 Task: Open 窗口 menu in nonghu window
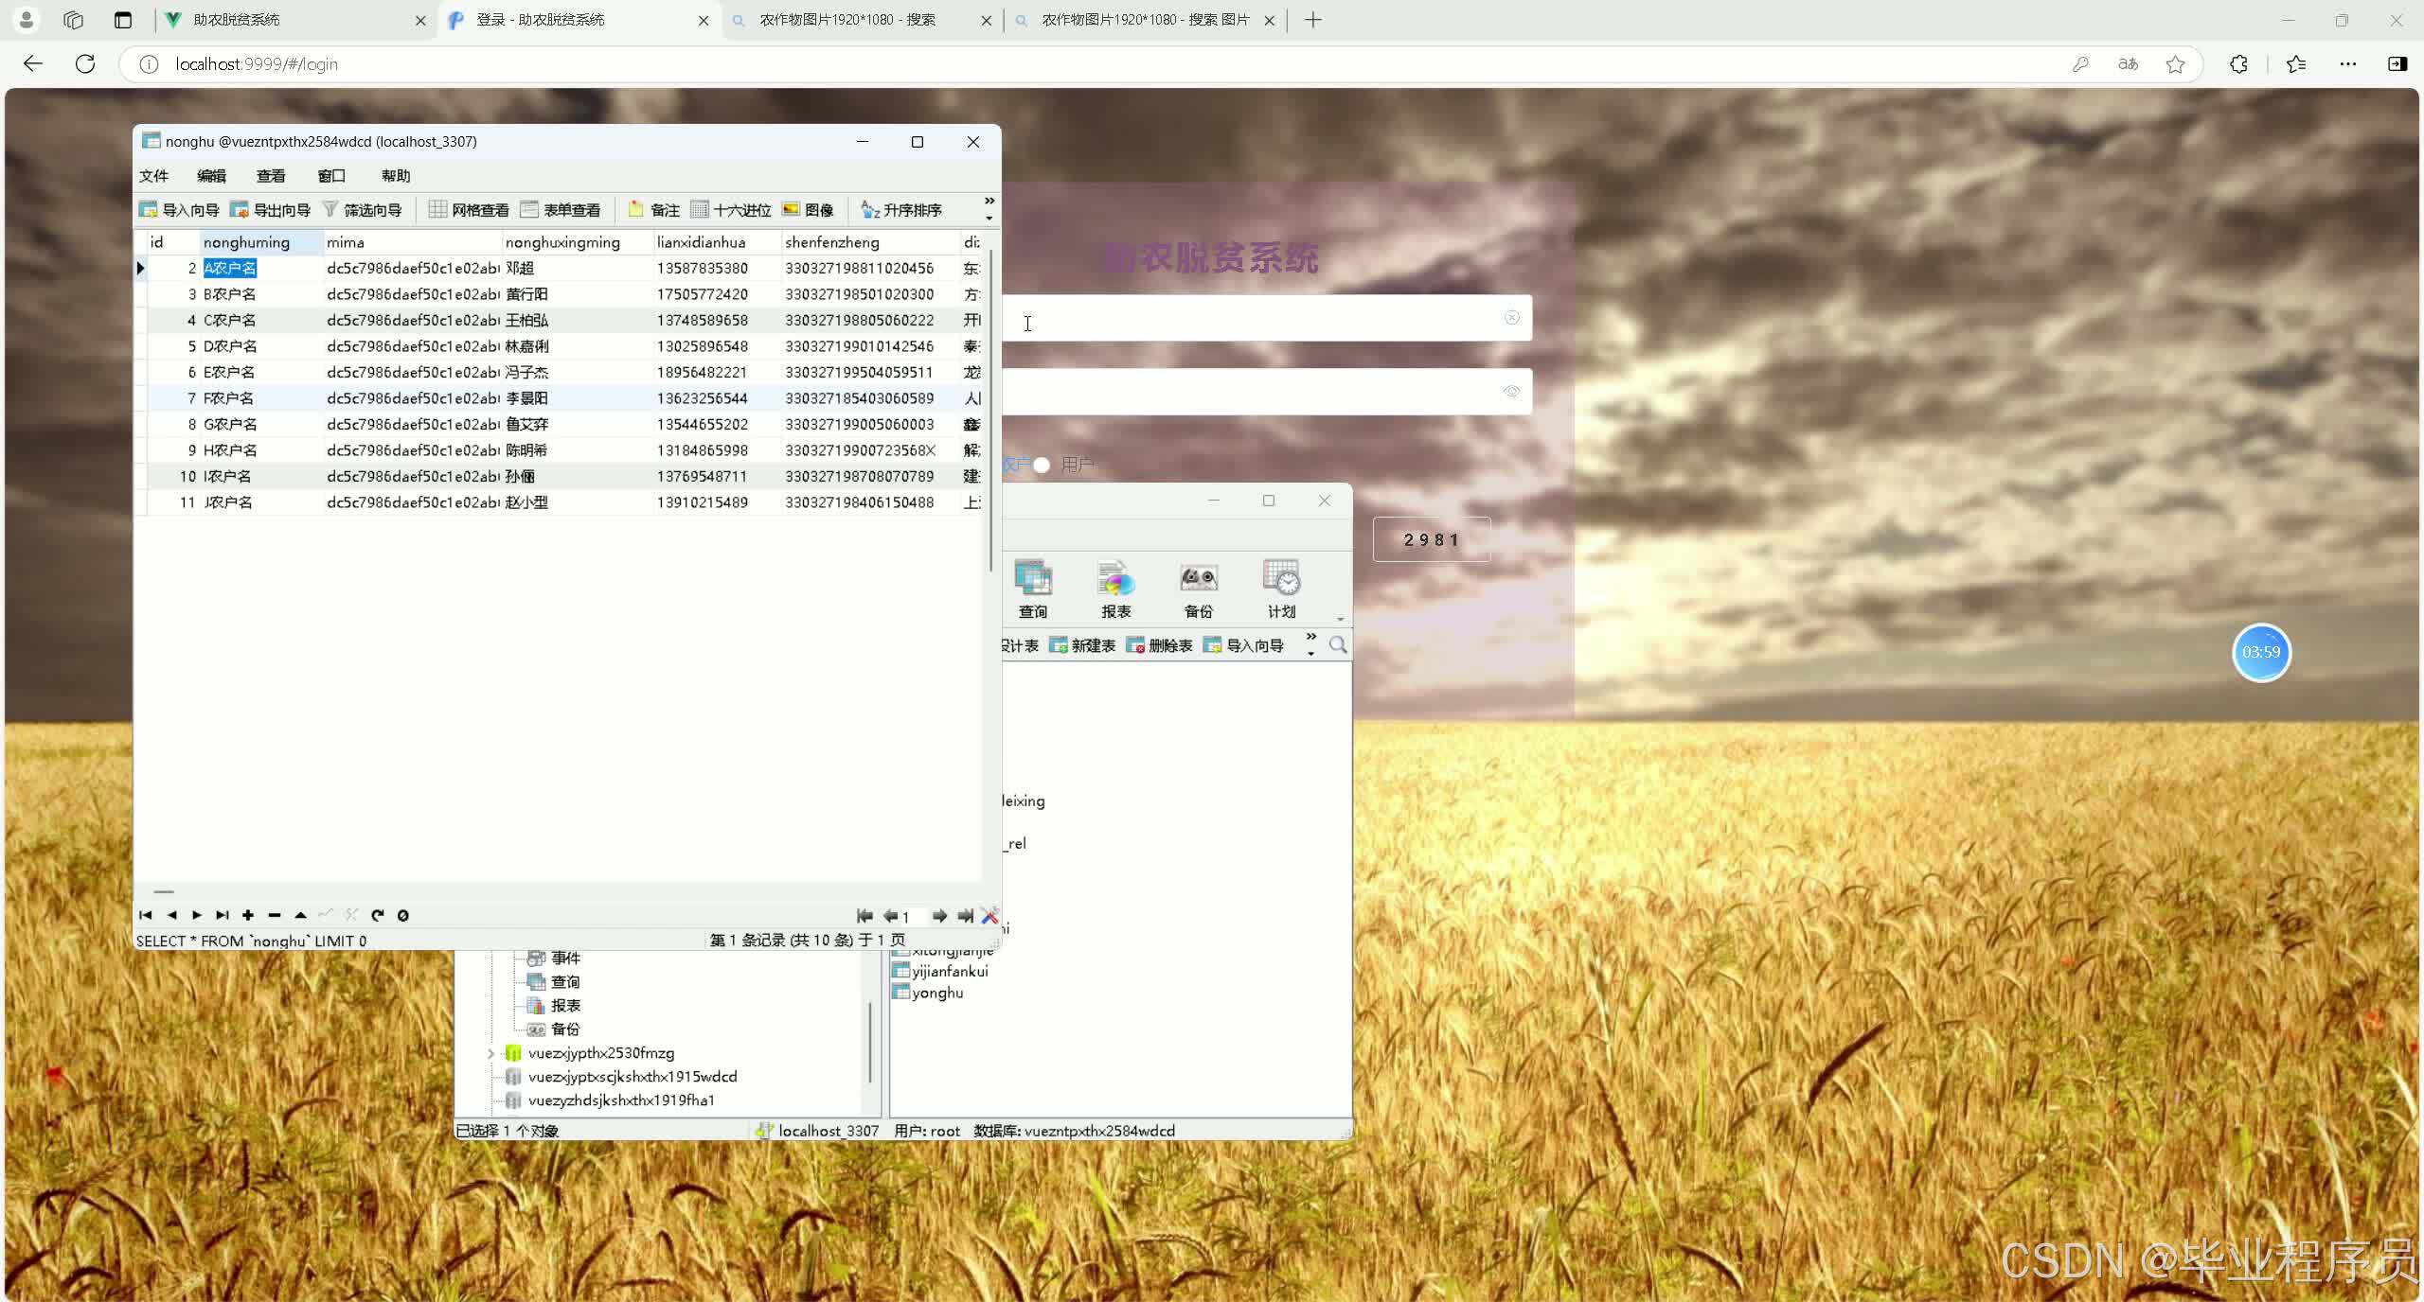tap(331, 176)
